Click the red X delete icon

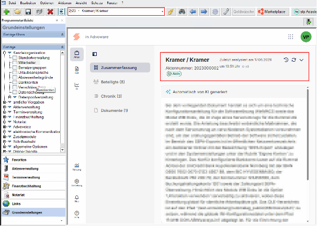point(50,12)
